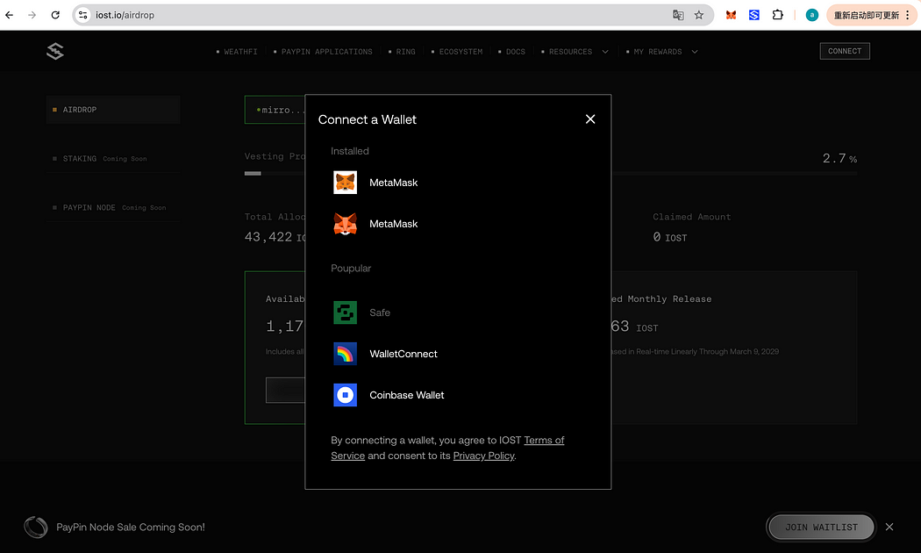Open the Privacy Policy link

483,456
